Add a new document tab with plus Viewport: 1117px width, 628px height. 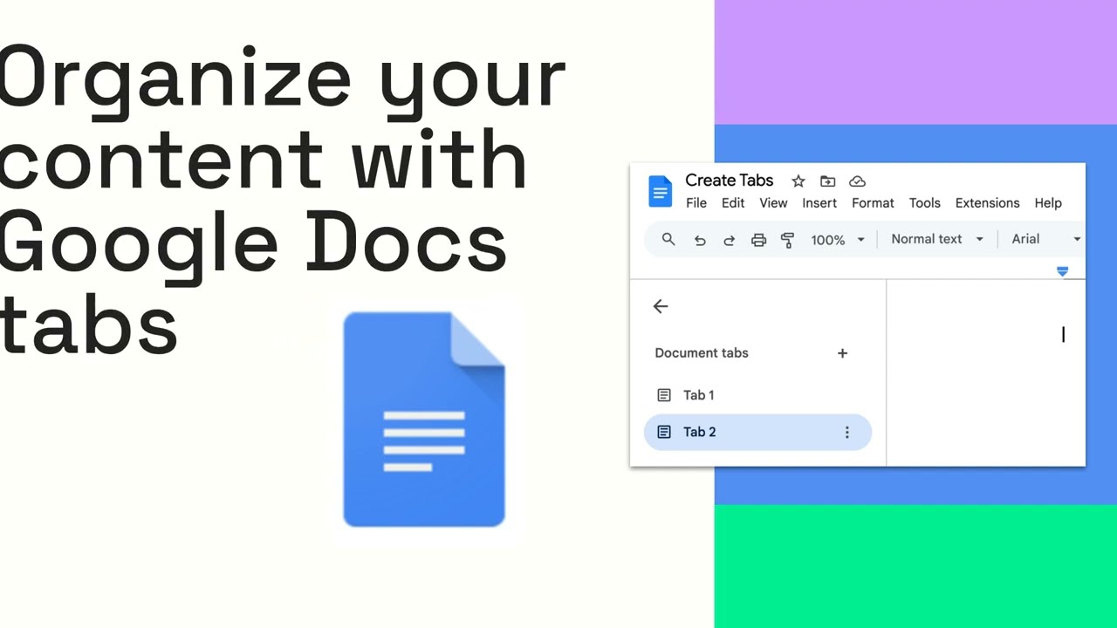(842, 353)
